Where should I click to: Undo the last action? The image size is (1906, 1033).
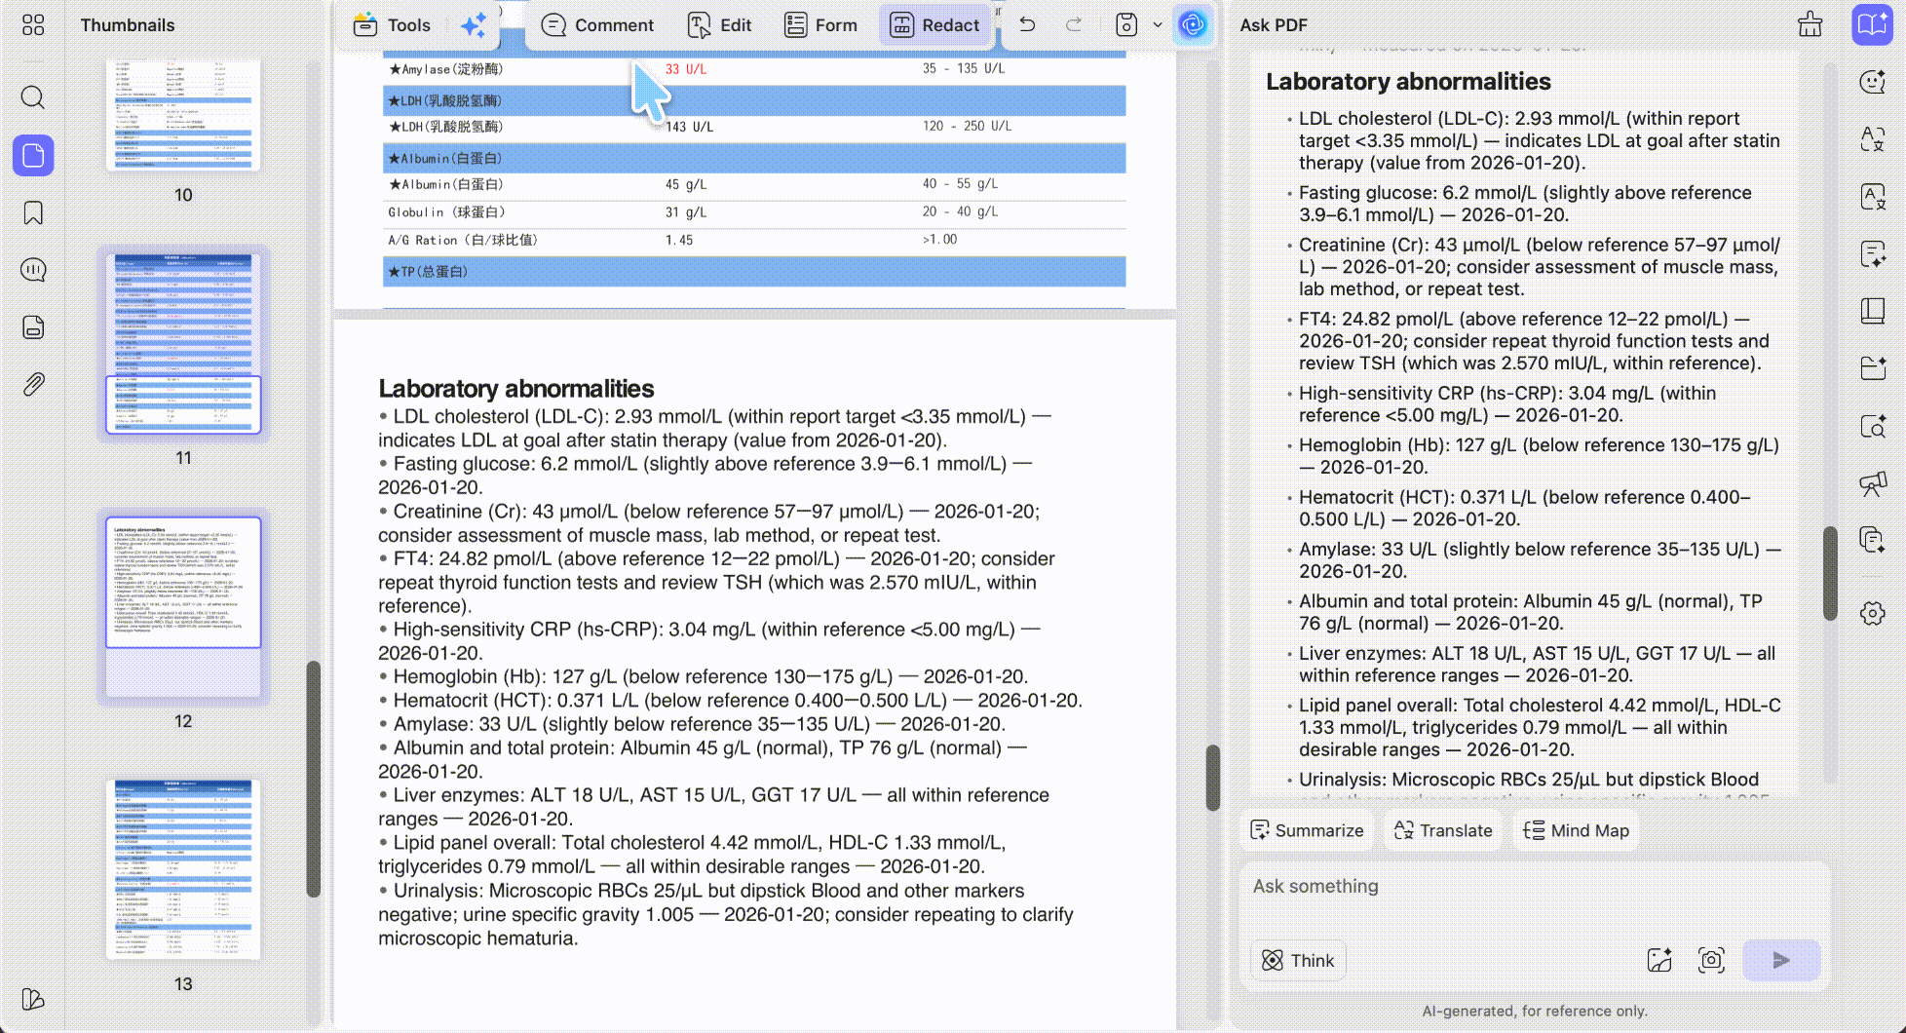[x=1027, y=24]
